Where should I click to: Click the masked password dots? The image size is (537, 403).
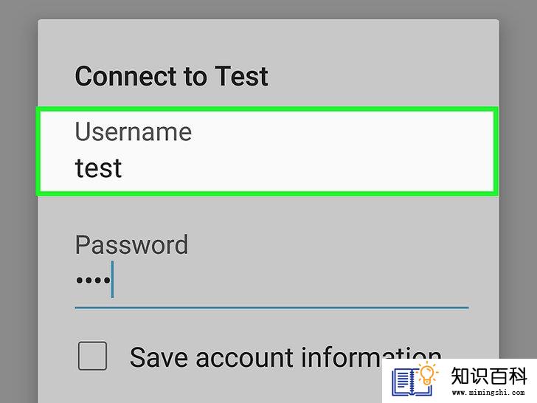pyautogui.click(x=93, y=280)
